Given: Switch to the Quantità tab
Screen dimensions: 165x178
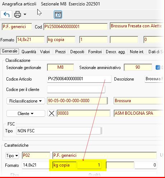Looking at the screenshot, I should pos(29,52).
